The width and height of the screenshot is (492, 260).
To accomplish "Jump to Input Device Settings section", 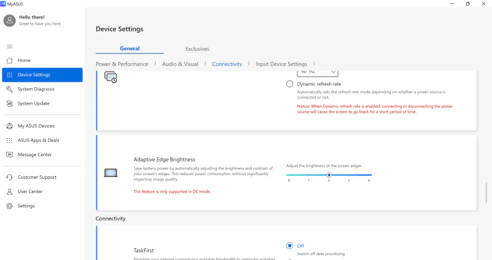I will 281,64.
